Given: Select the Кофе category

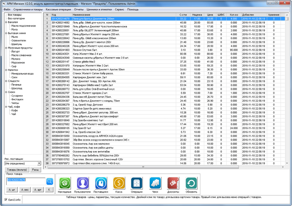Looking at the screenshot, I should coord(14,111).
